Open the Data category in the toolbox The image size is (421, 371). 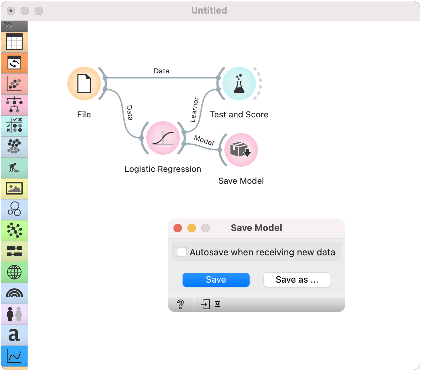[14, 42]
